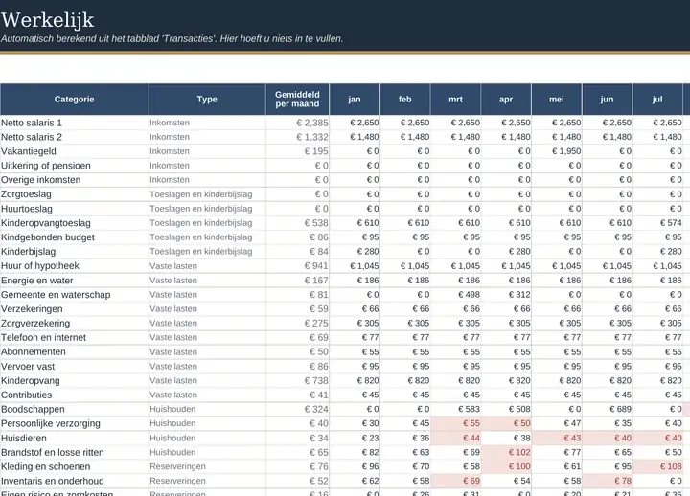Select the Netto salaris 1 row label
This screenshot has width=690, height=496.
pyautogui.click(x=75, y=123)
